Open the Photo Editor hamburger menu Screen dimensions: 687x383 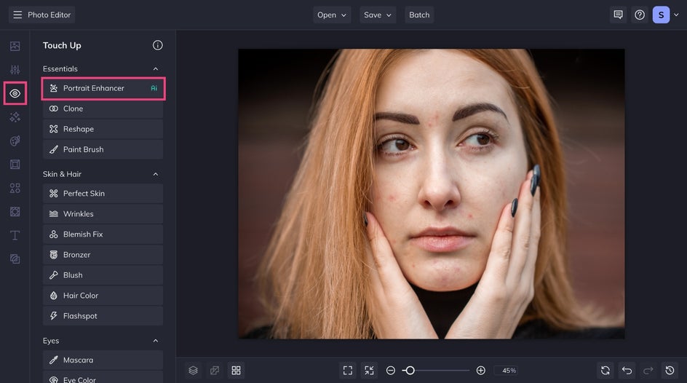[x=17, y=15]
